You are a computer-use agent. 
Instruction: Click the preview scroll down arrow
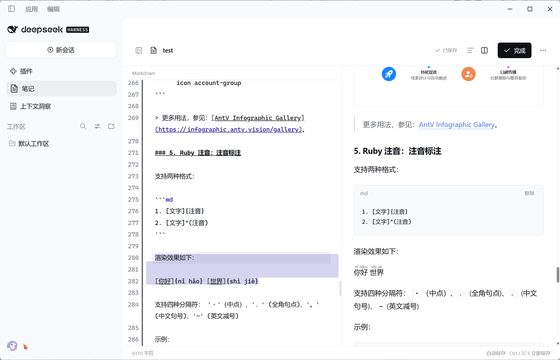[x=558, y=343]
